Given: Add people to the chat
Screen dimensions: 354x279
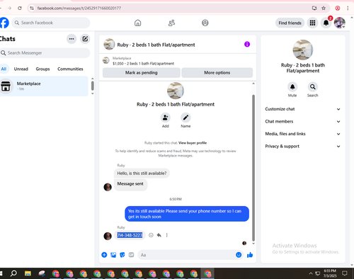Looking at the screenshot, I should click(165, 118).
